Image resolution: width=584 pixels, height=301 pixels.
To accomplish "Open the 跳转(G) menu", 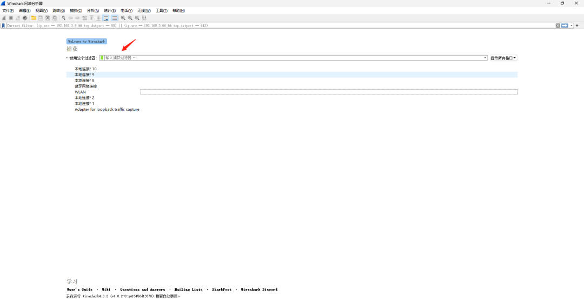I will click(x=58, y=10).
